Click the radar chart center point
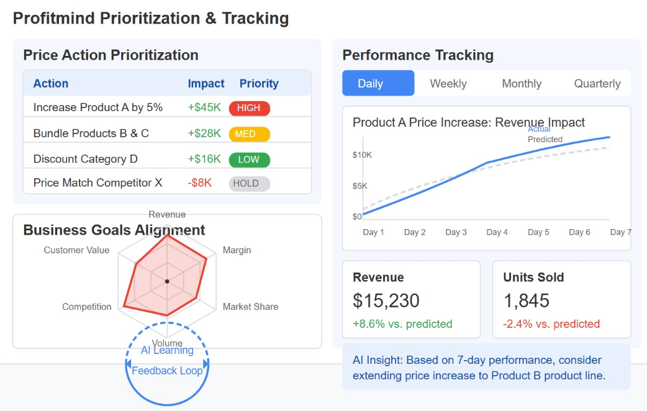This screenshot has width=647, height=411. 167,281
